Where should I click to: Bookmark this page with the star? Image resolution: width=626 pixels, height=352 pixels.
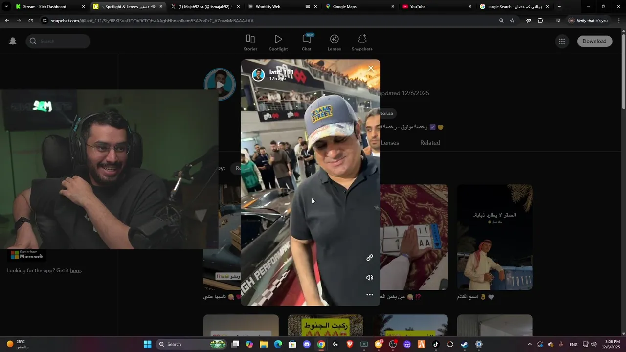click(x=512, y=21)
